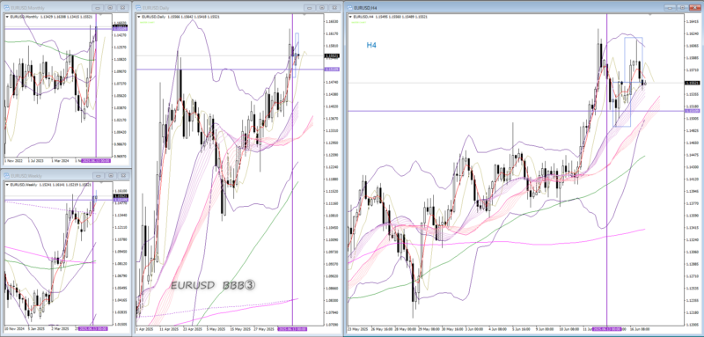The image size is (704, 337).
Task: Open the arrow menu beside EURUSD,Monthly label
Action: (x=7, y=17)
